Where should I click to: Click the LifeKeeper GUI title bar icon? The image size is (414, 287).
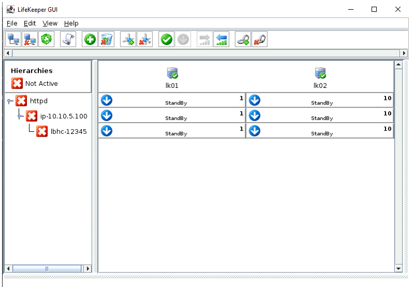[x=10, y=9]
